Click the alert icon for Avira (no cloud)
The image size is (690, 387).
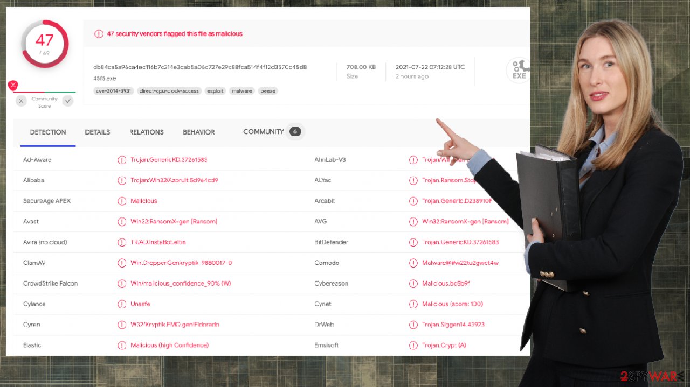point(122,242)
